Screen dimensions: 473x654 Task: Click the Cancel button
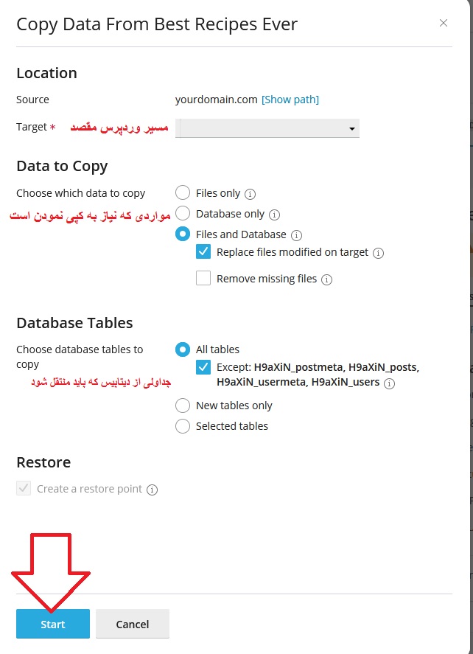tap(133, 624)
